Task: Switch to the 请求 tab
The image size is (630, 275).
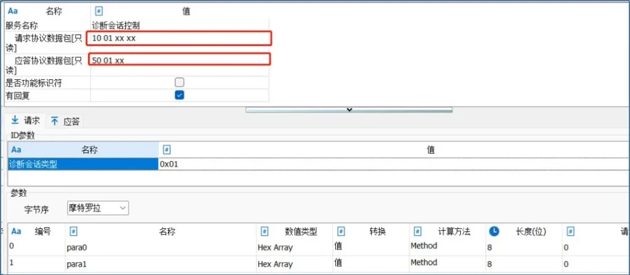Action: [25, 121]
